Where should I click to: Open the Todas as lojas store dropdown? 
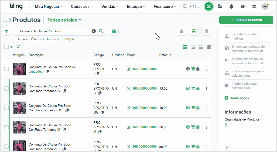(x=64, y=20)
